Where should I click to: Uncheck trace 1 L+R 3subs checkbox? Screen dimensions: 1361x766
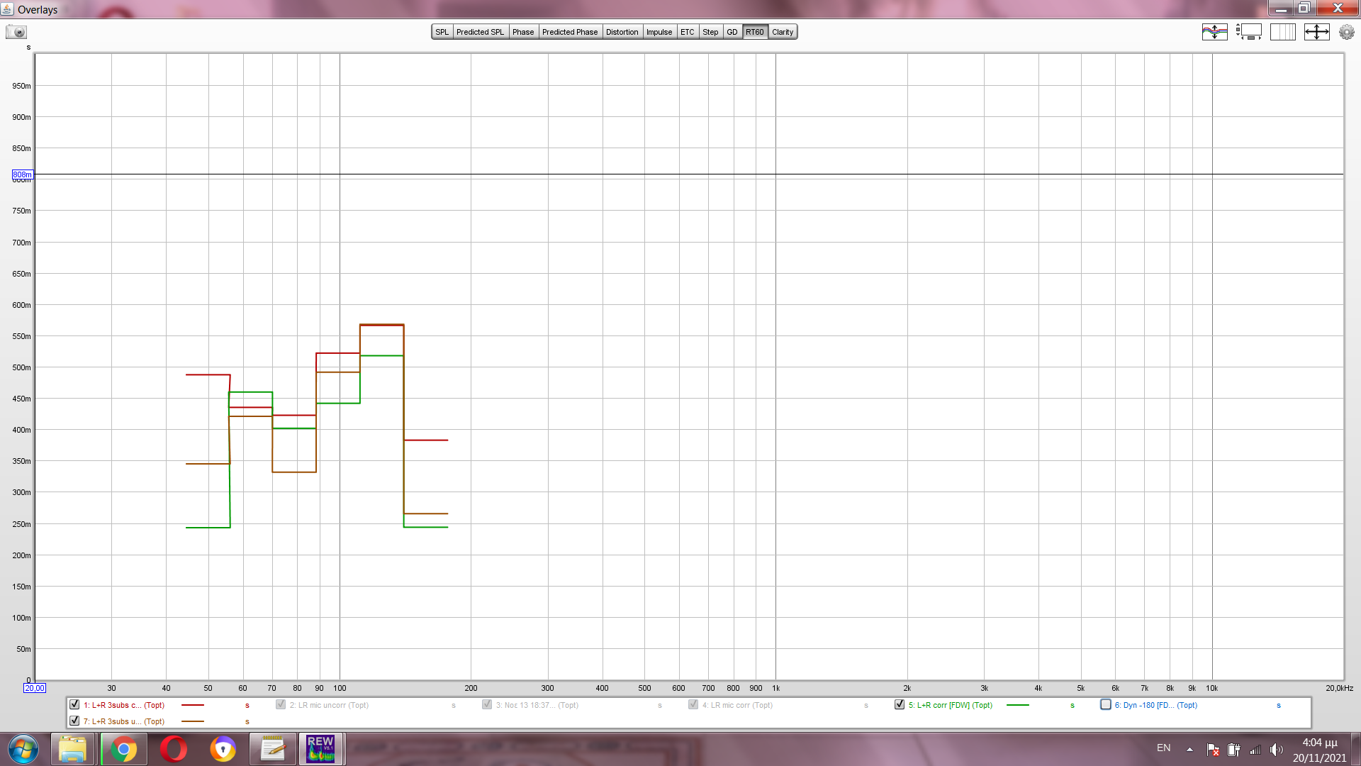[x=74, y=705]
